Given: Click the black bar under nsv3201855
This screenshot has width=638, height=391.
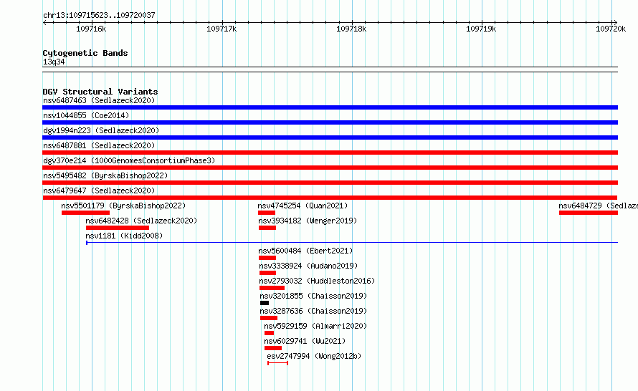Looking at the screenshot, I should pyautogui.click(x=265, y=303).
